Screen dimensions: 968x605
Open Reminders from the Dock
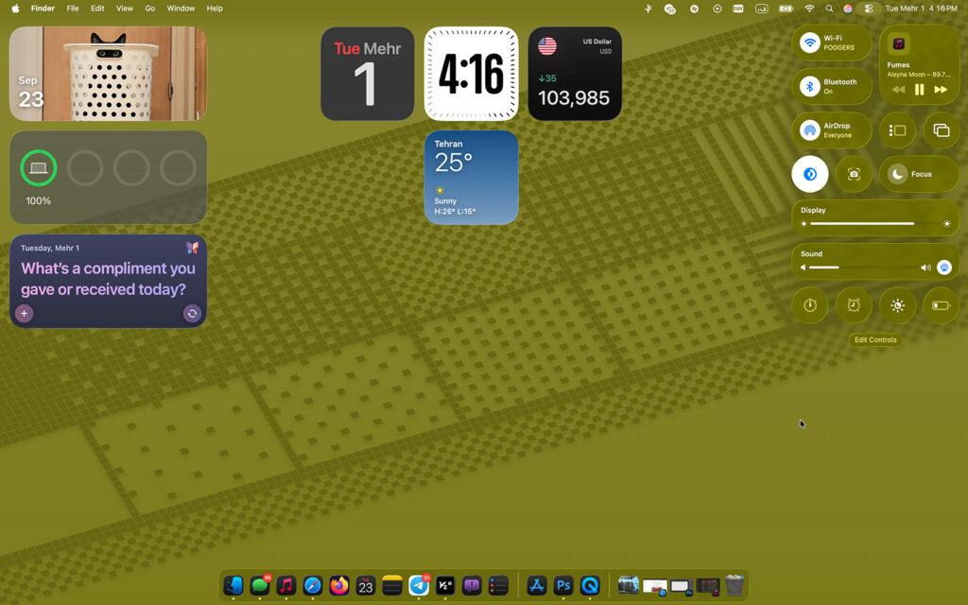498,584
